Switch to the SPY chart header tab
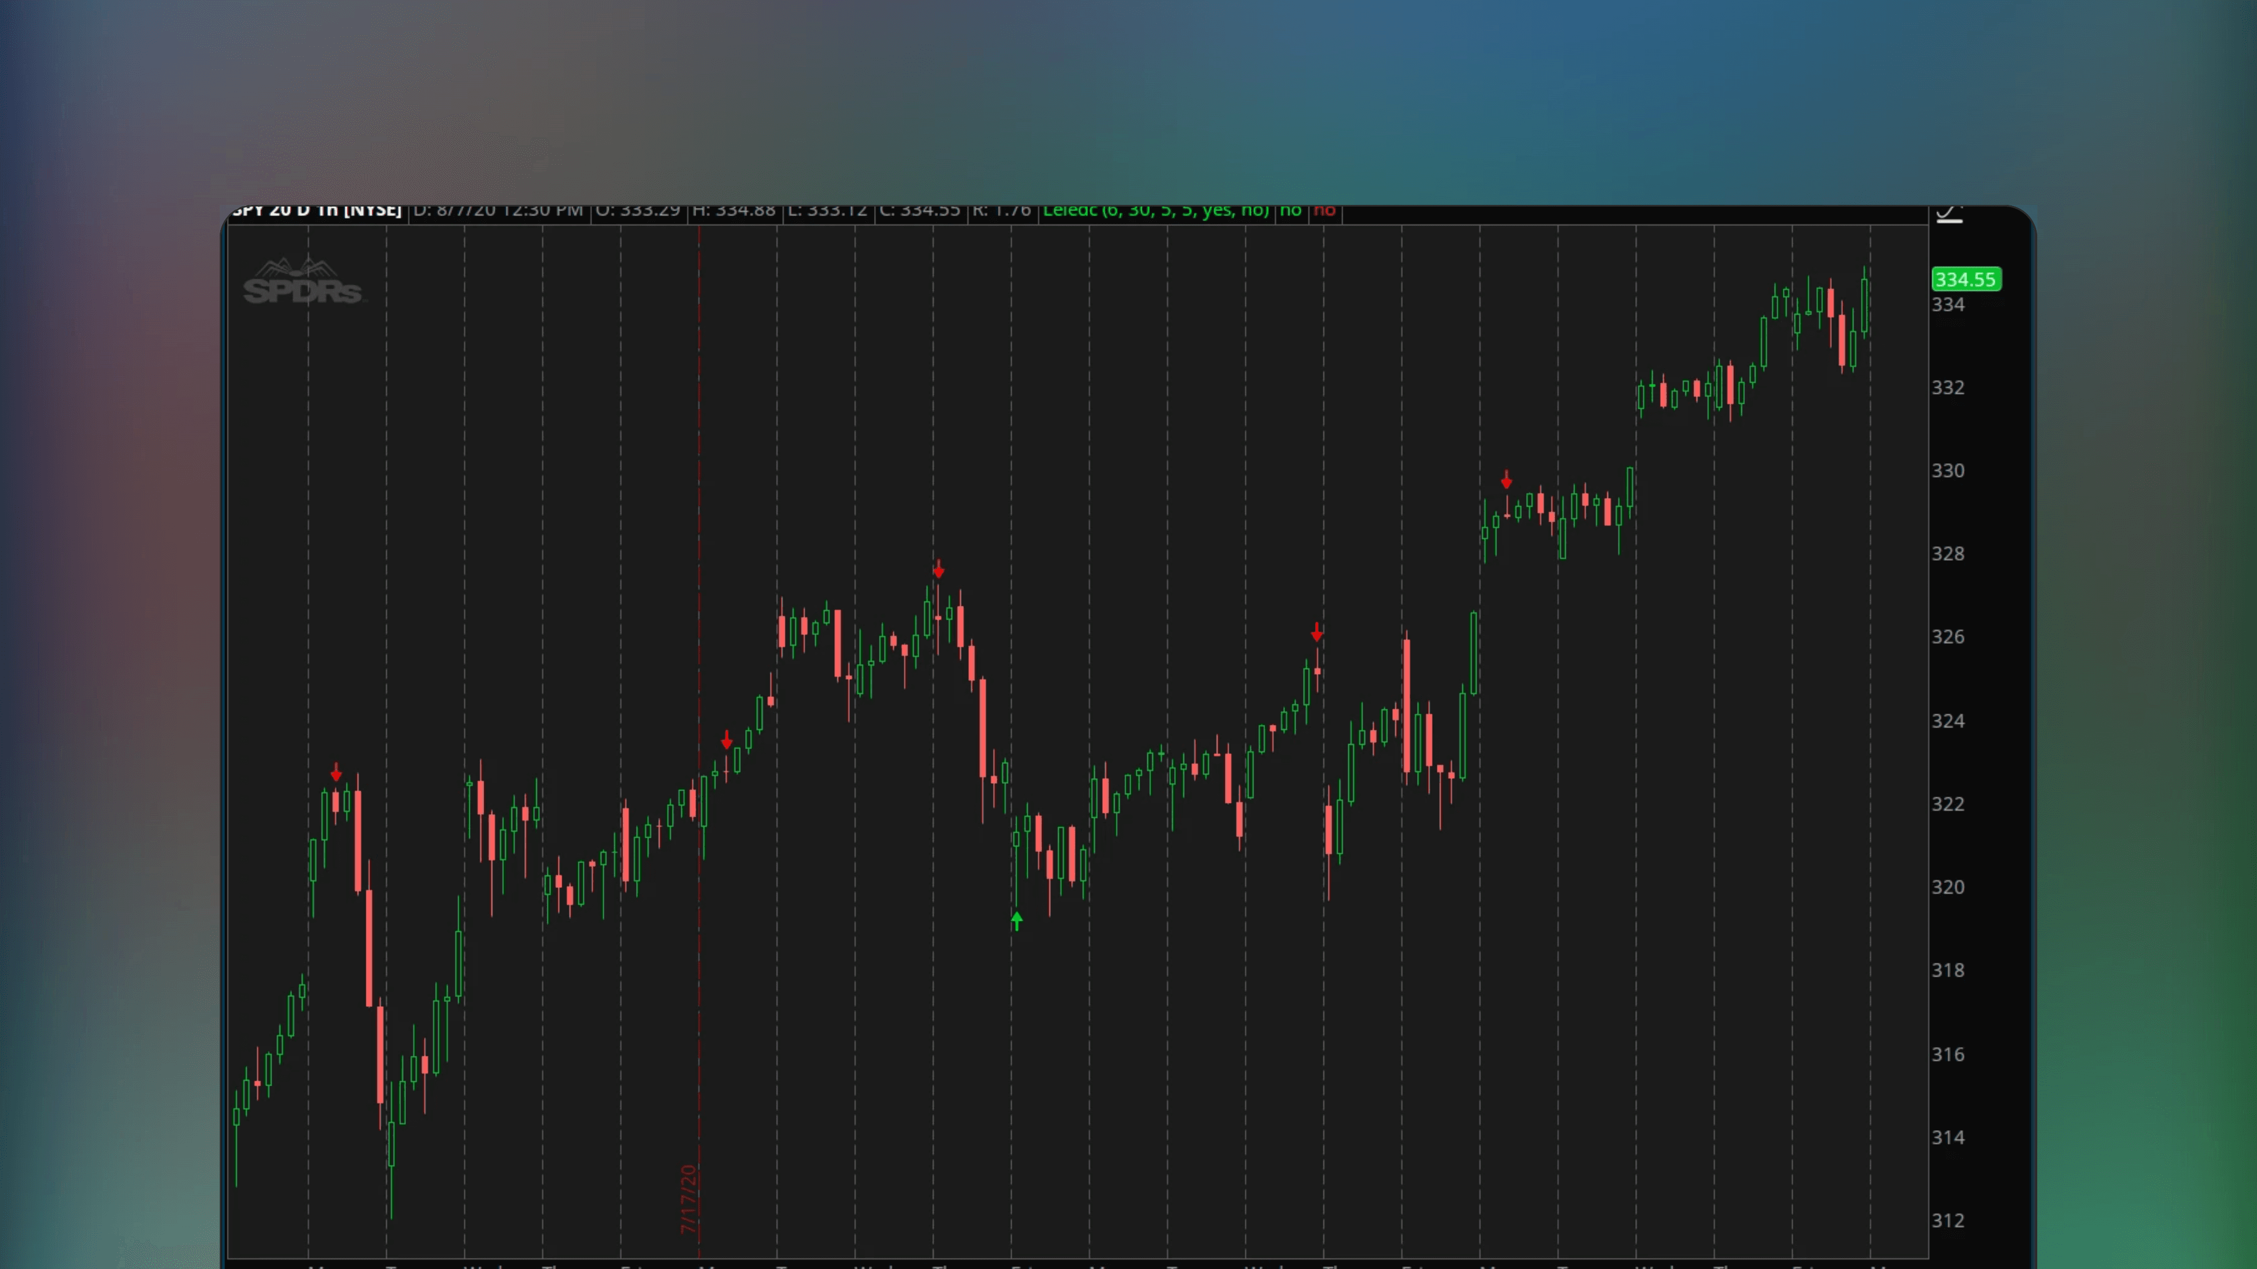 click(248, 210)
